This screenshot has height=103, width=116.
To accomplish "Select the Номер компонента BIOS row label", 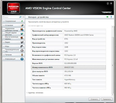I will coord(43,67).
